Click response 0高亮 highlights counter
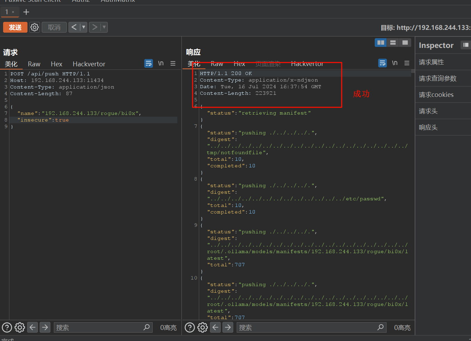 tap(402, 327)
